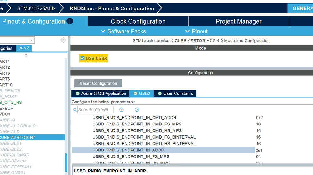Edit the 64 value of IN_FS_MPS
Image resolution: width=313 pixels, height=175 pixels.
point(258,156)
